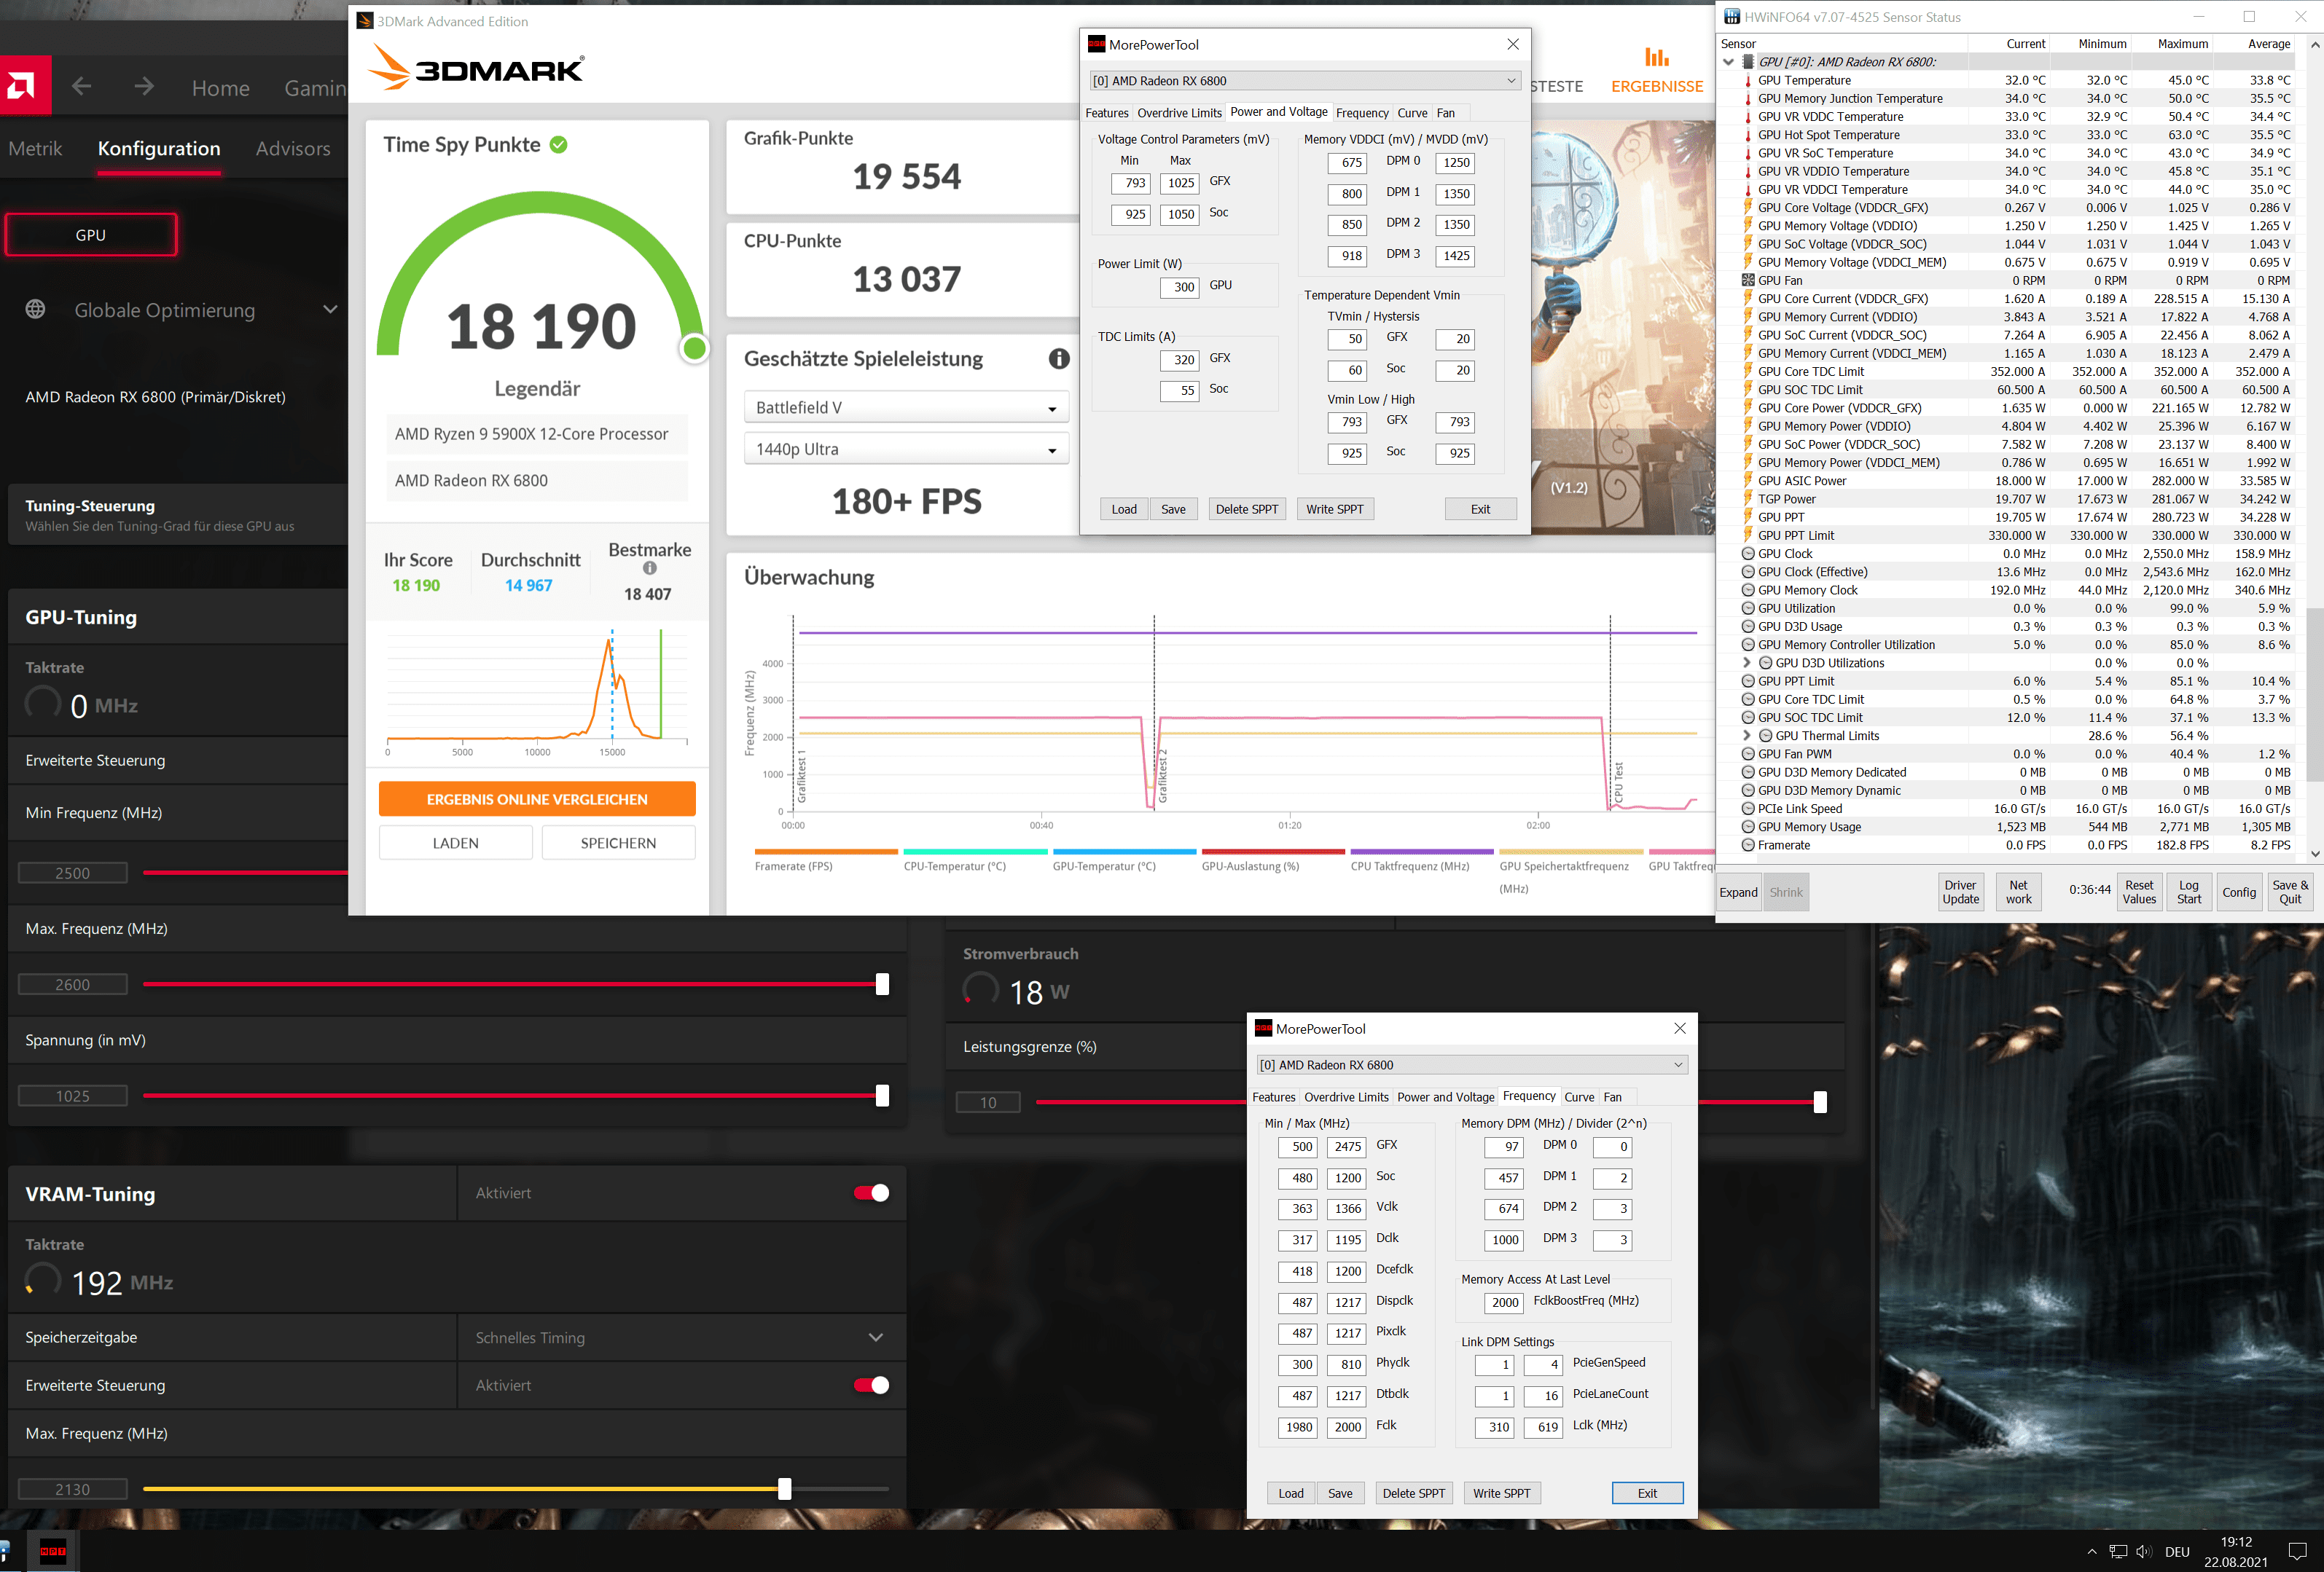Click the Max. Frequenz 2600 slider handle
The width and height of the screenshot is (2324, 1572).
tap(882, 984)
